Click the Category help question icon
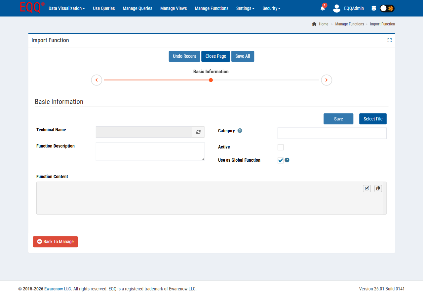 pyautogui.click(x=240, y=131)
